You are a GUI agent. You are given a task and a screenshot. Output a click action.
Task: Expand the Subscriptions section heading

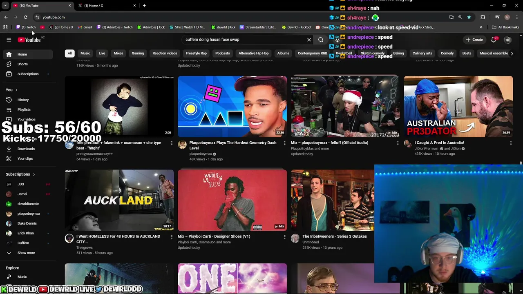click(x=20, y=174)
